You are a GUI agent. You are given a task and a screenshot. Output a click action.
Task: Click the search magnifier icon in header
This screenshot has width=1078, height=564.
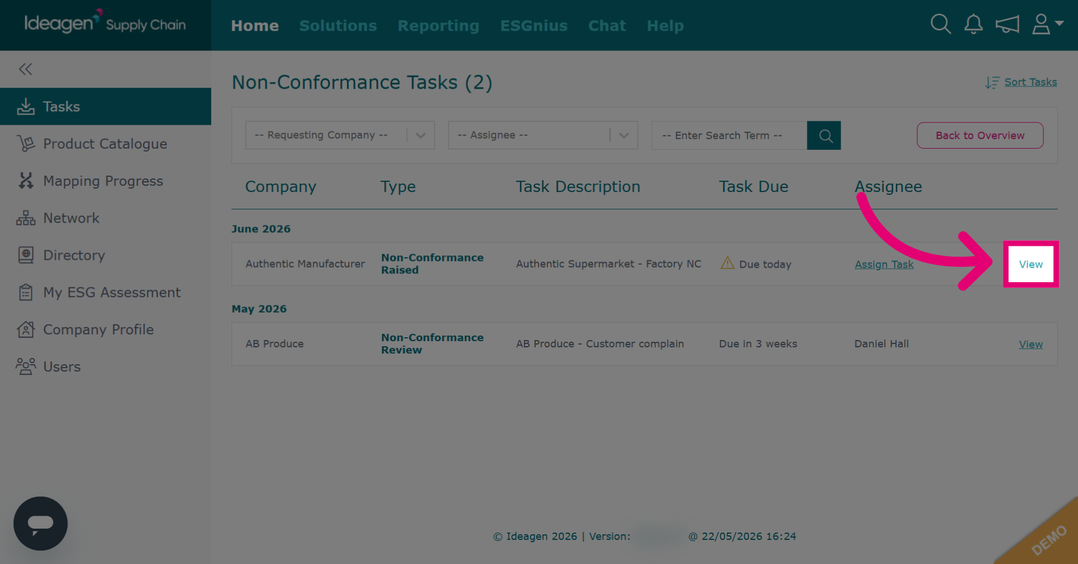(940, 24)
